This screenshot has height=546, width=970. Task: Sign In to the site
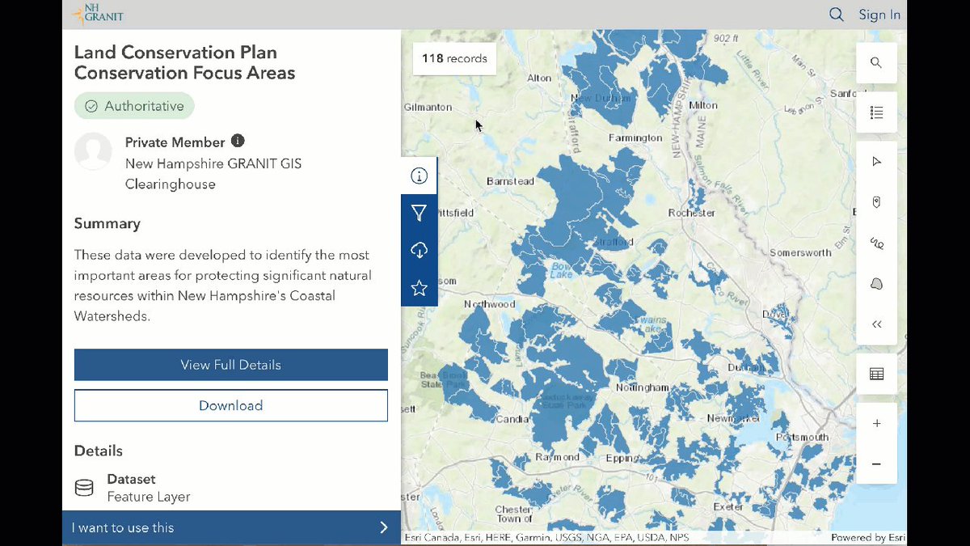(x=879, y=15)
